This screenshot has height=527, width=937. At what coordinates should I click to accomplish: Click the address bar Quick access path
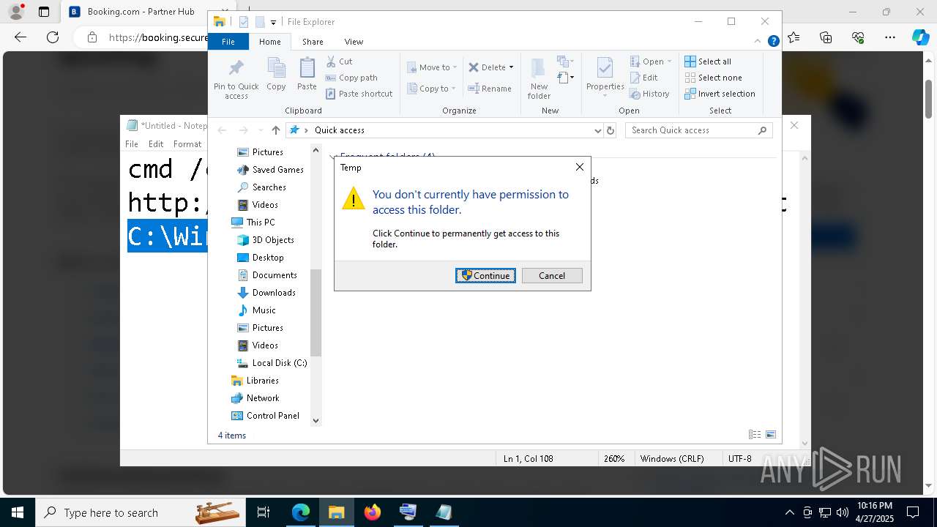(x=339, y=130)
